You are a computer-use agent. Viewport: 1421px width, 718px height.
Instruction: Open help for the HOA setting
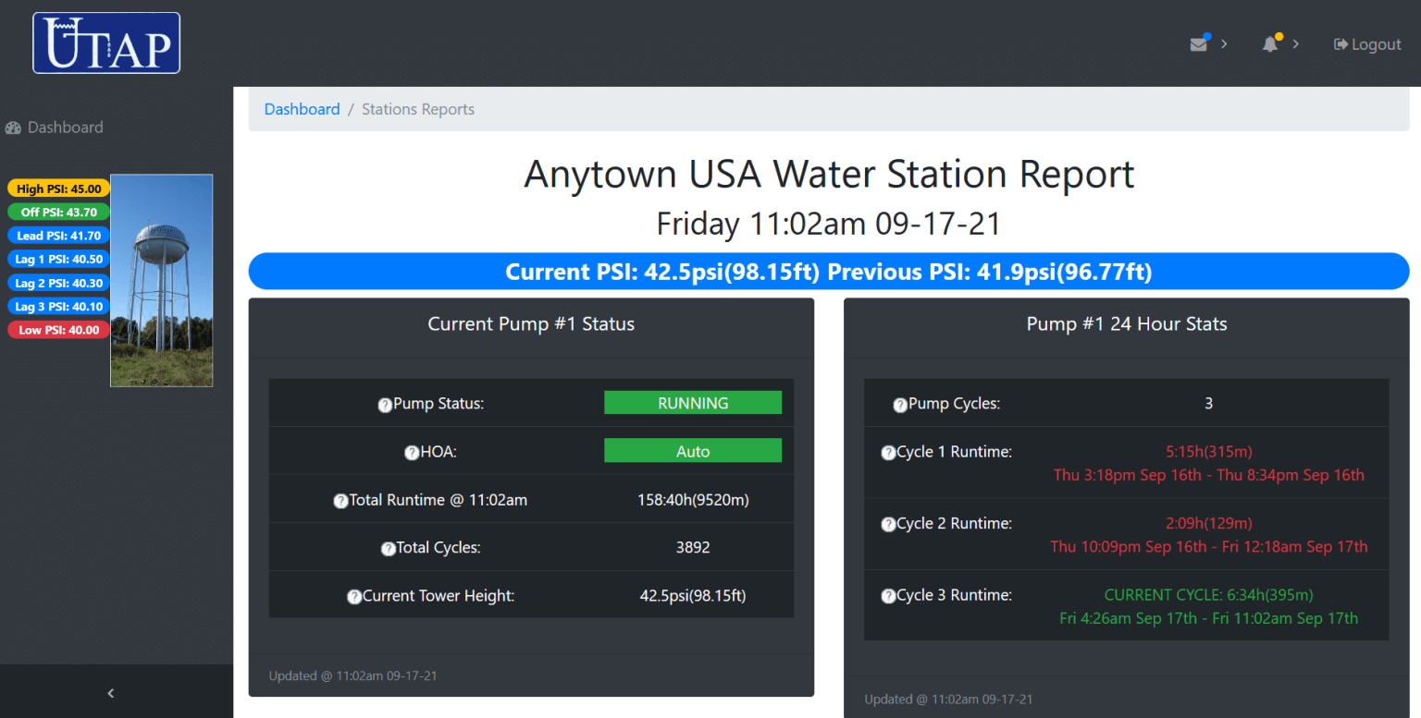tap(411, 451)
